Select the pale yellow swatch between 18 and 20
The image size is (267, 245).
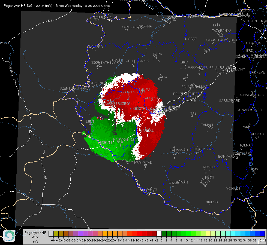tap(208, 234)
